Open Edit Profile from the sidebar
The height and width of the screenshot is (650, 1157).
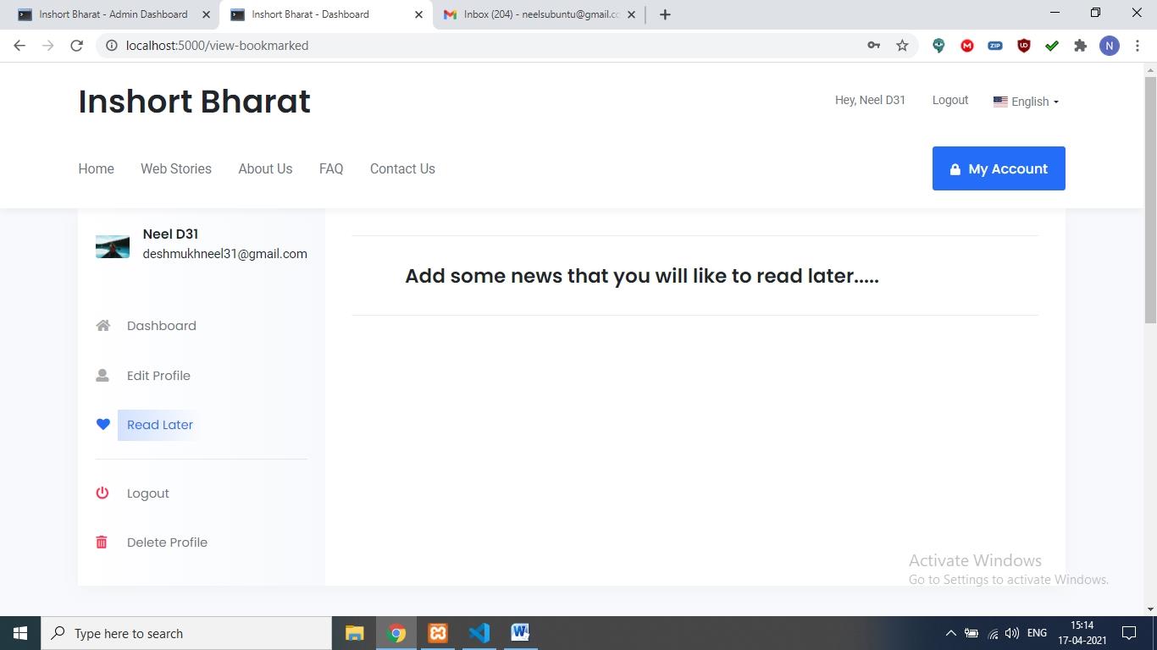(158, 375)
